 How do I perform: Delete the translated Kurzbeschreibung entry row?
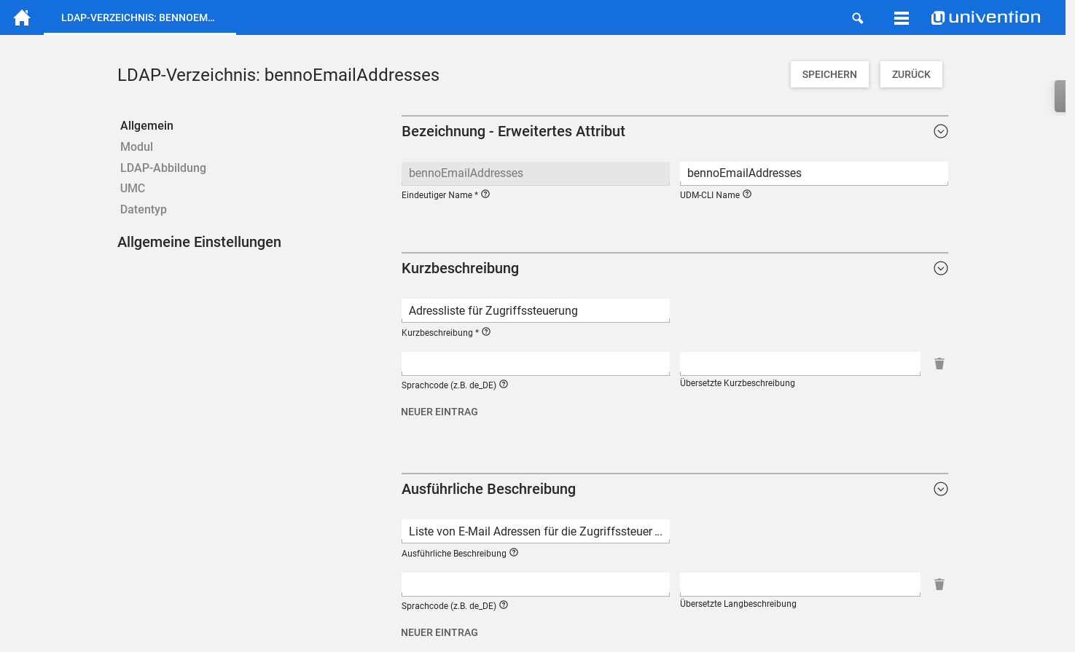click(x=939, y=364)
